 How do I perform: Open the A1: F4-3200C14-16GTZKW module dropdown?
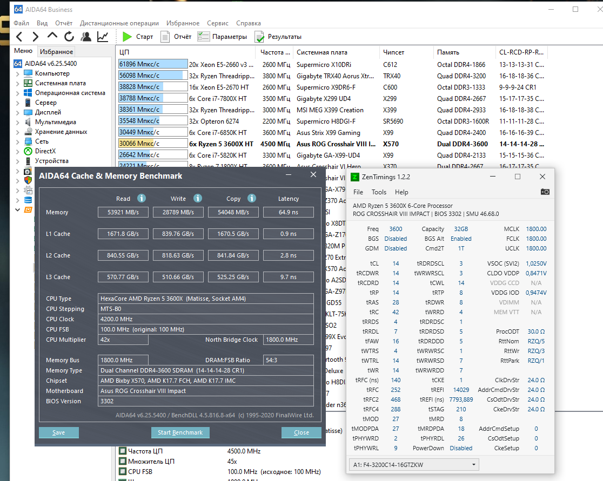click(x=414, y=464)
